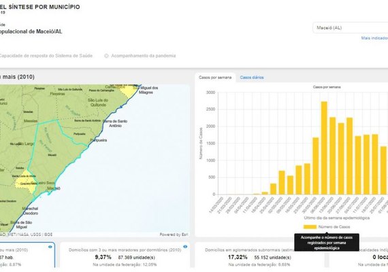Follow the Mais indicadores link
This screenshot has height=272, width=388.
pos(374,38)
